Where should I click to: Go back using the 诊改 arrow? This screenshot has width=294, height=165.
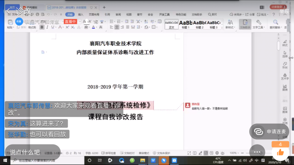pyautogui.click(x=8, y=10)
